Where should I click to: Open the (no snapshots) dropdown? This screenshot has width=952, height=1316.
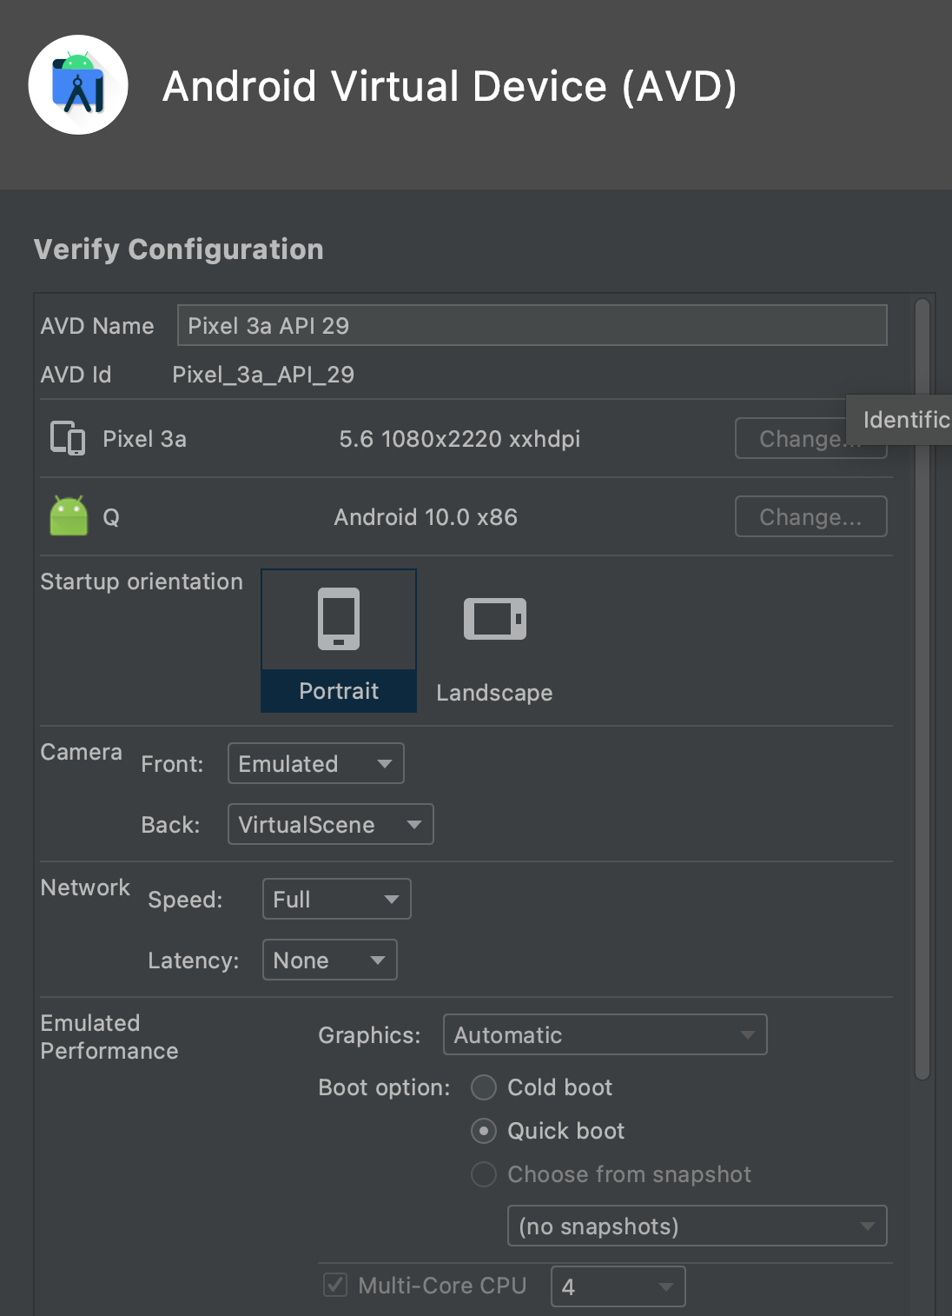coord(697,1226)
